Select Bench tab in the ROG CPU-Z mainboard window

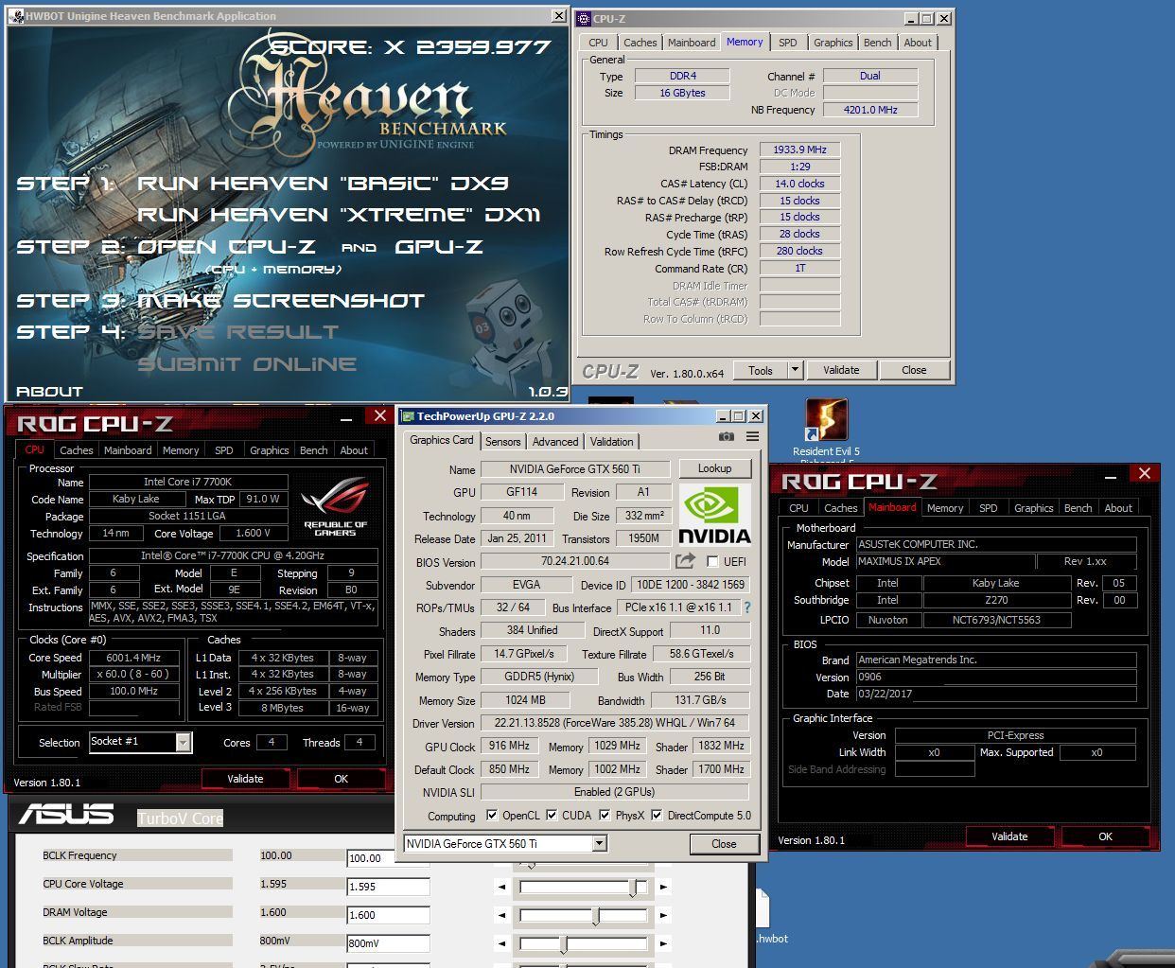point(1078,508)
